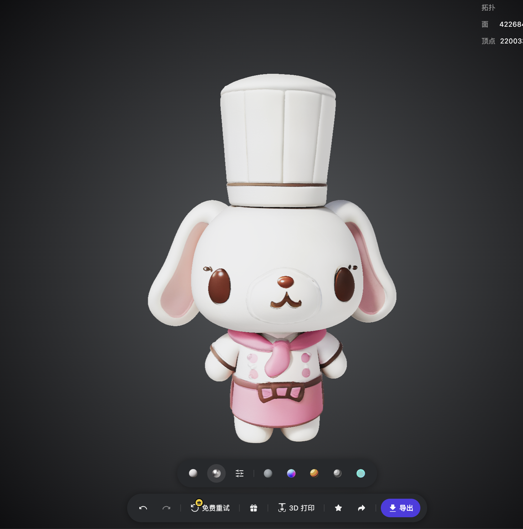Click the 3D 打印 print button
Screen dimensions: 523x529
[x=296, y=508]
